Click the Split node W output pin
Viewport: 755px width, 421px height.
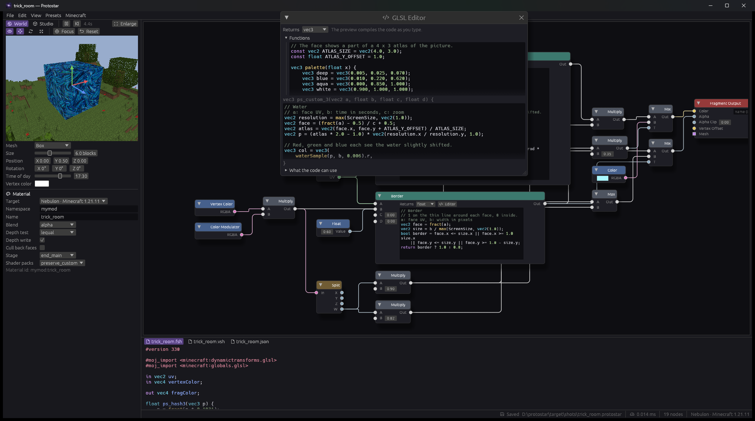click(x=342, y=309)
